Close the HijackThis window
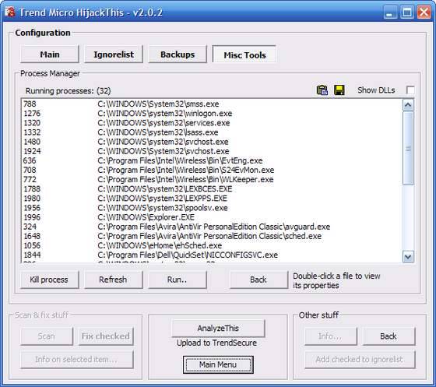Image resolution: width=436 pixels, height=387 pixels. [424, 12]
